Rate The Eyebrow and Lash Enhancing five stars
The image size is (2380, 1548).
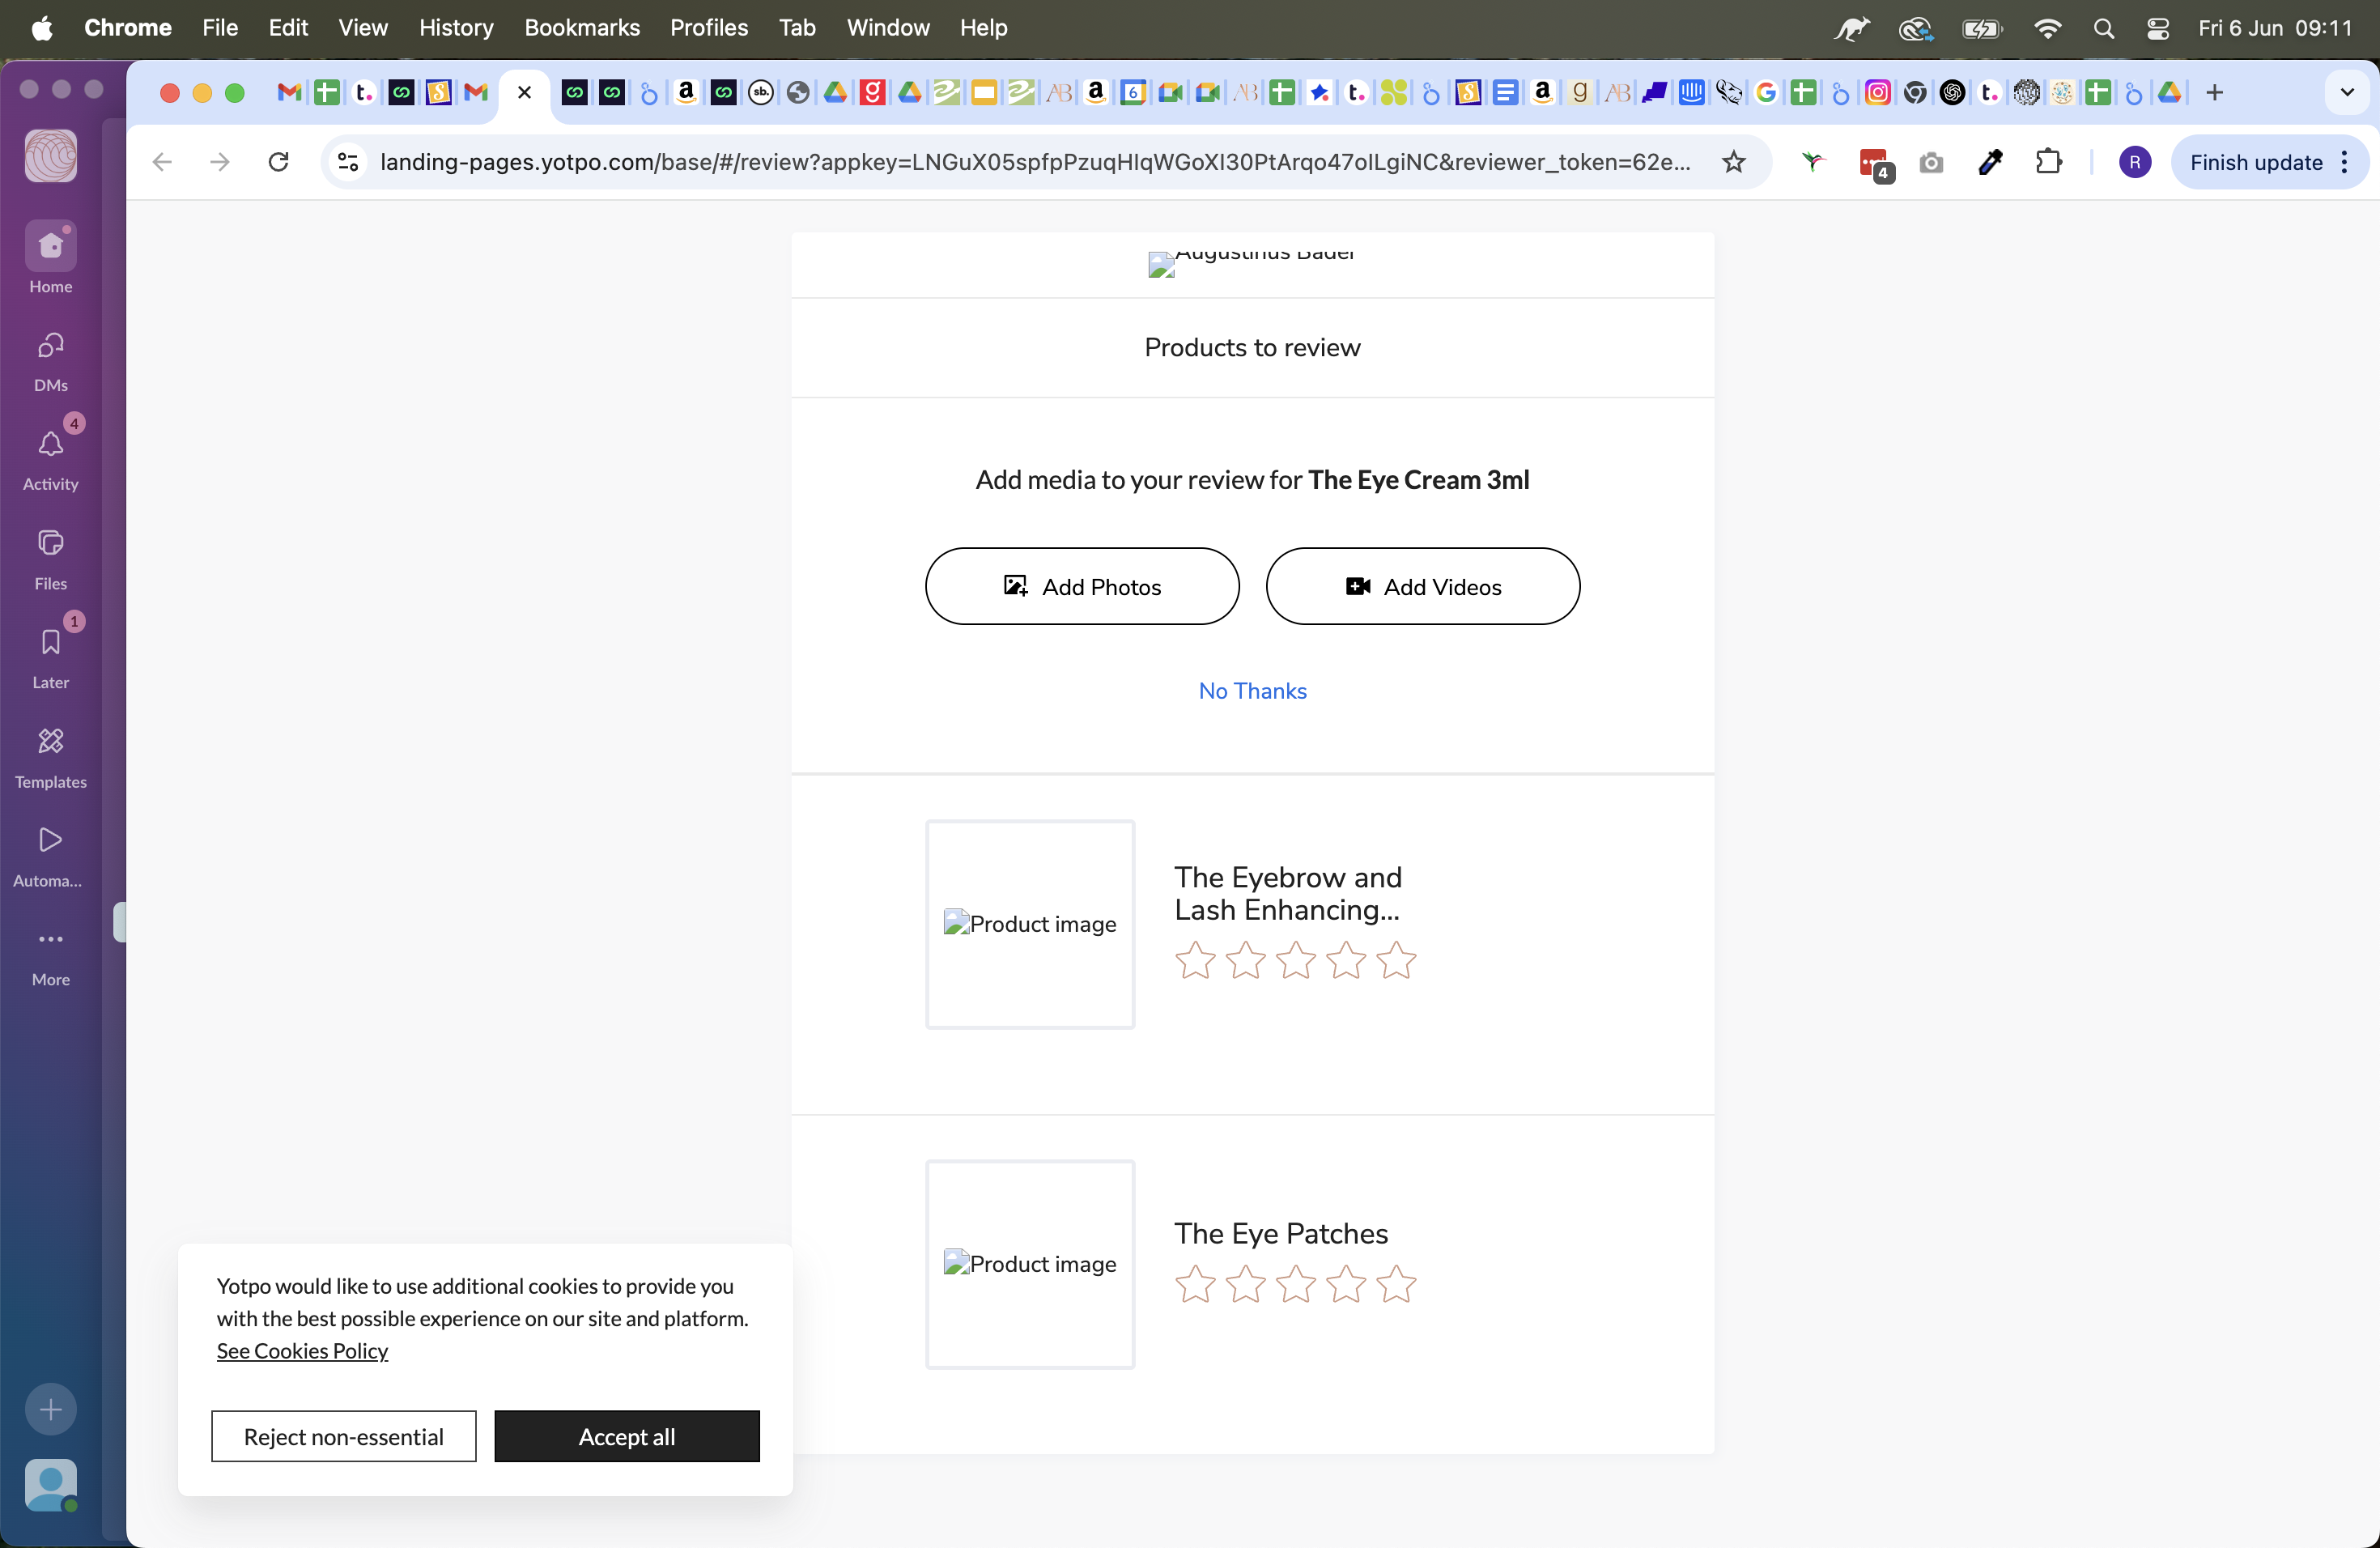click(x=1396, y=960)
